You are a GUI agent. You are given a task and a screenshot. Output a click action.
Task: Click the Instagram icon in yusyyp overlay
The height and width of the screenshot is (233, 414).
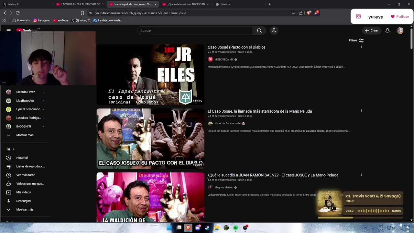click(358, 17)
